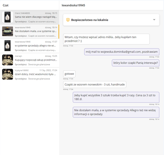Click the 'gotowe' message bubble
The height and width of the screenshot is (155, 164).
69,74
